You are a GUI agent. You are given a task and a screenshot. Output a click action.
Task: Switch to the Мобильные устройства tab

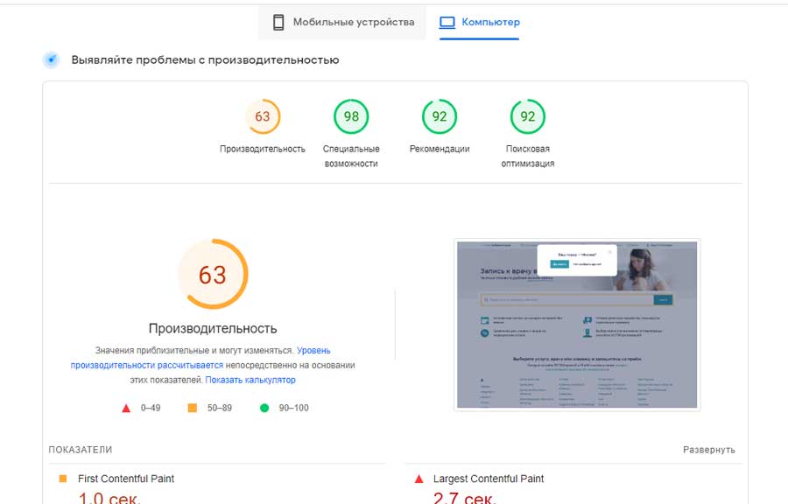(341, 22)
